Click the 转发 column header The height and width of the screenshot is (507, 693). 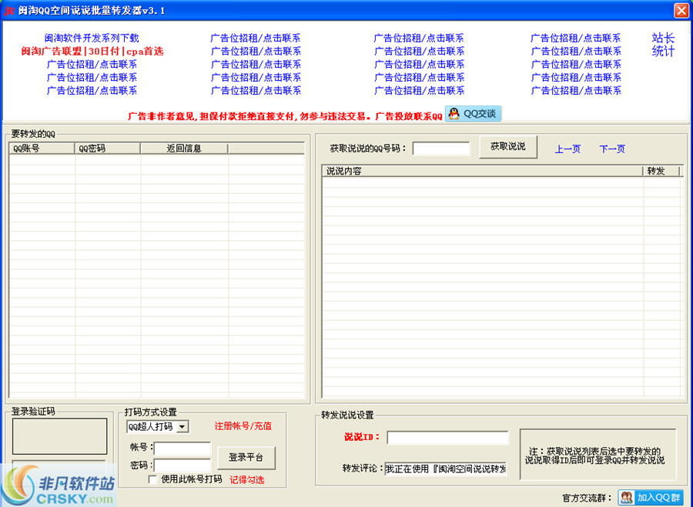pyautogui.click(x=661, y=171)
